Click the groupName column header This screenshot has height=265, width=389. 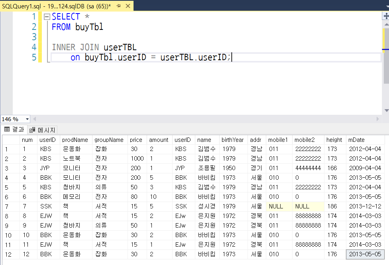[x=110, y=140]
